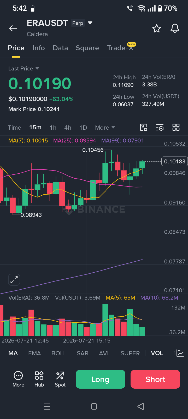The height and width of the screenshot is (419, 188).
Task: Tap the Mark Price 0.10241 text
Action: coord(34,109)
